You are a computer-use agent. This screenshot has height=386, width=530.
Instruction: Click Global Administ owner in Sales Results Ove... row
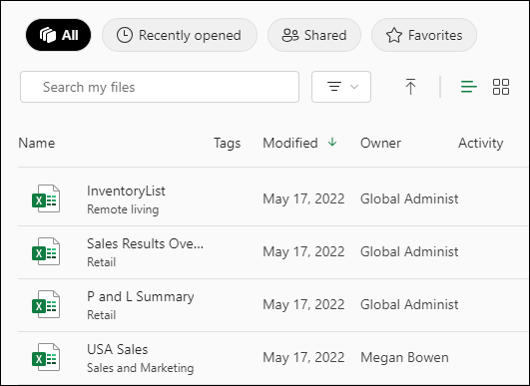[409, 252]
